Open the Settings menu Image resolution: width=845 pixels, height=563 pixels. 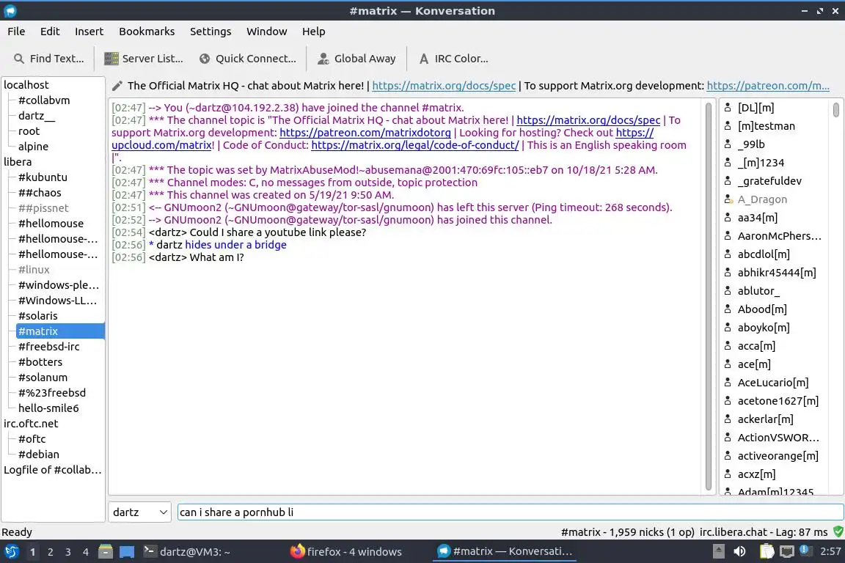coord(211,32)
